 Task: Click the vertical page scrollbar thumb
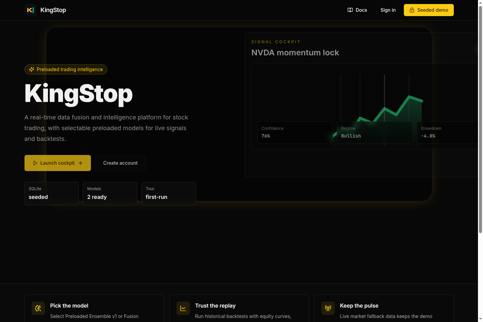[480, 119]
